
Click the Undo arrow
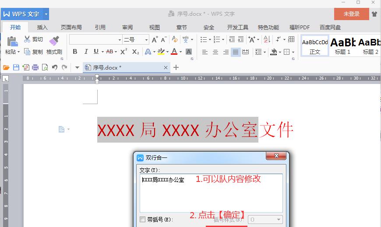click(55, 67)
